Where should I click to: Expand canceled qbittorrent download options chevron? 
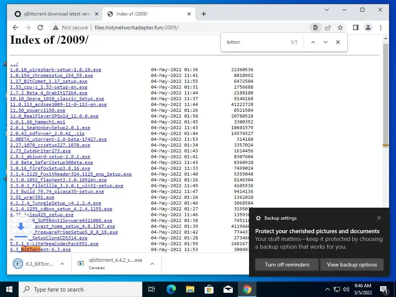pyautogui.click(x=152, y=264)
